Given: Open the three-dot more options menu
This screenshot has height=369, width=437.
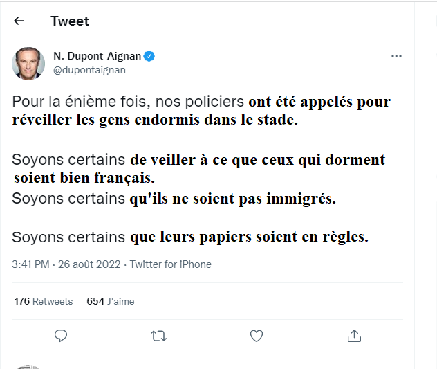Looking at the screenshot, I should click(396, 56).
